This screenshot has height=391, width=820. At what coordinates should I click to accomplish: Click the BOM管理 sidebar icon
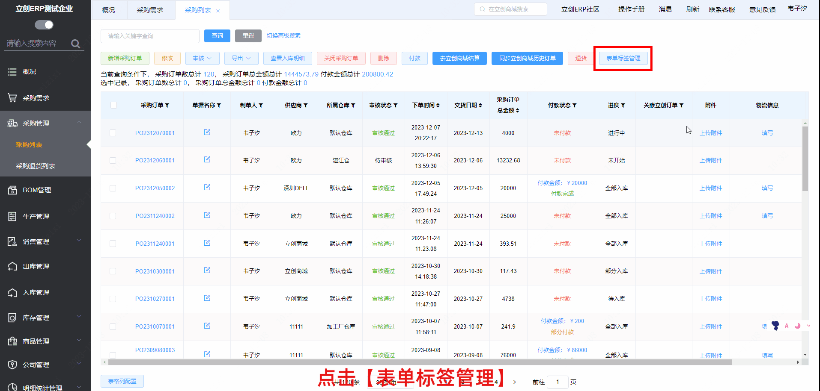click(x=12, y=190)
